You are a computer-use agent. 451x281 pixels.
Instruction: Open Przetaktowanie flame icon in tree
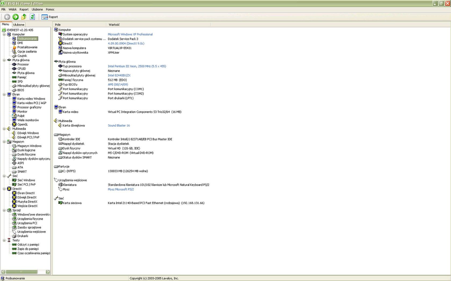pos(14,47)
